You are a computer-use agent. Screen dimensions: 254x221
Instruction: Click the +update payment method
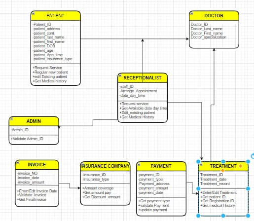coord(152,210)
